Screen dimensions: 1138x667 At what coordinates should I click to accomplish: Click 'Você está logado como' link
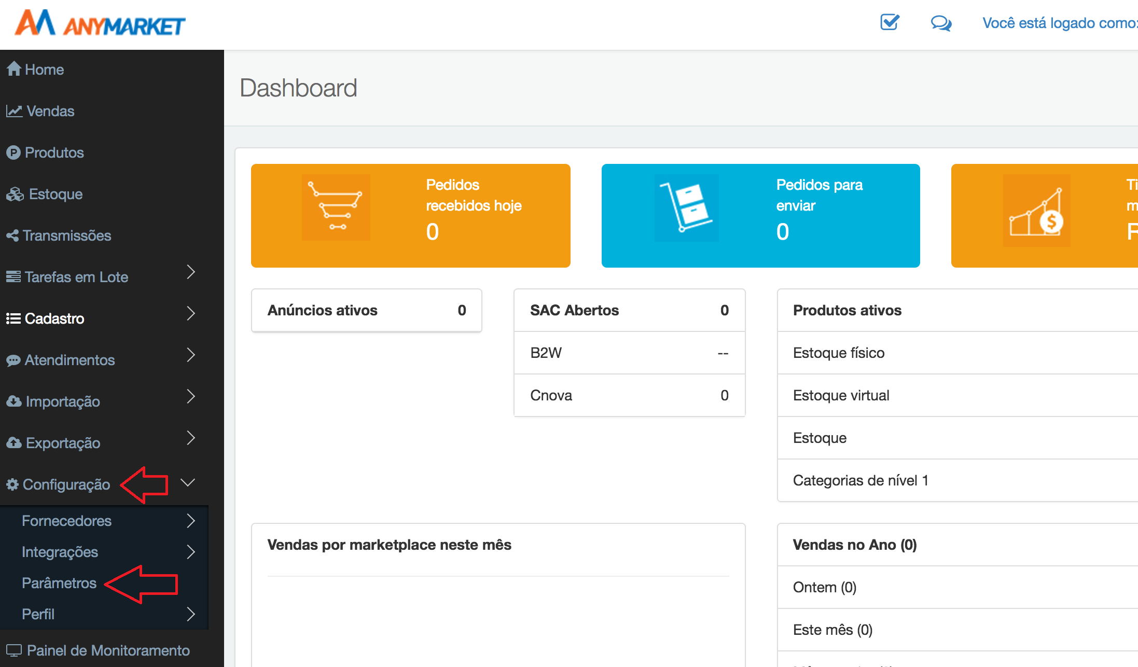tap(1059, 23)
